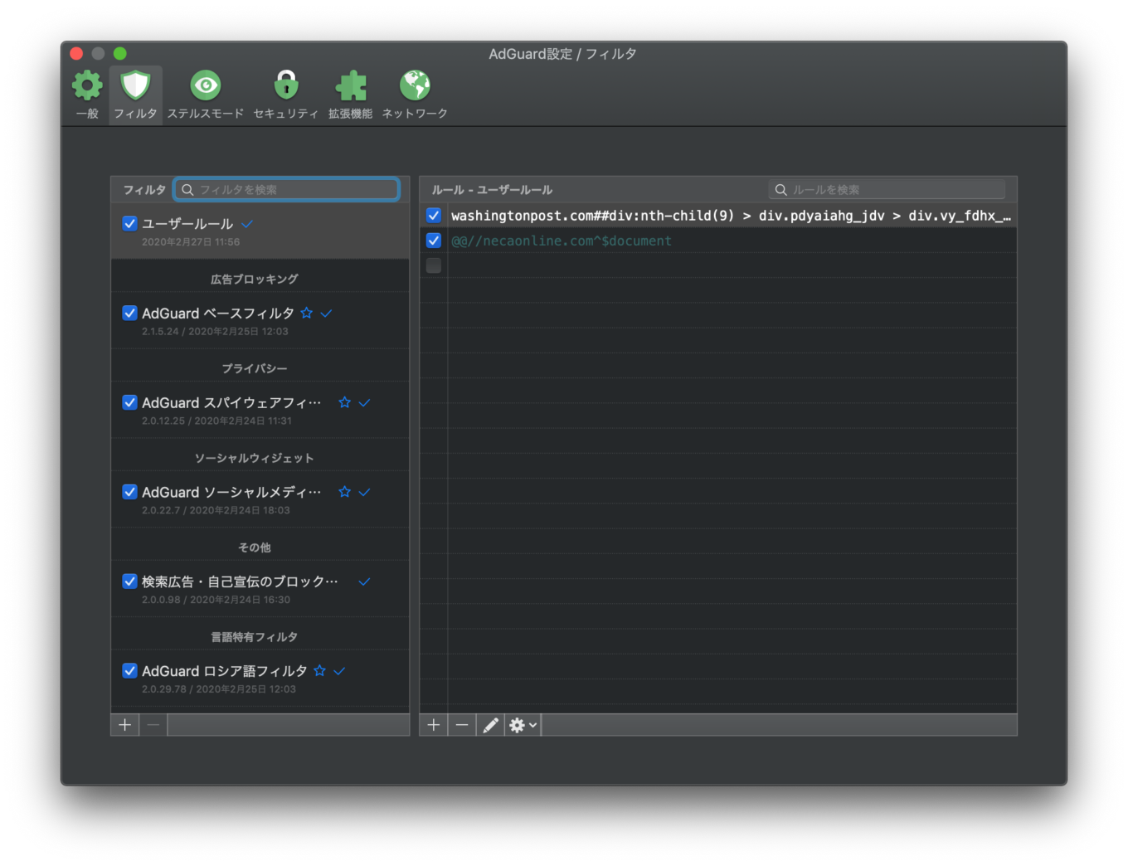Click the minus button under the filter list
The image size is (1128, 866).
[x=153, y=725]
